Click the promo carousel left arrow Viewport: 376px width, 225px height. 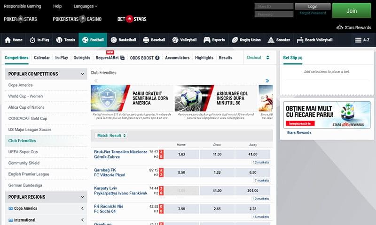(x=96, y=81)
